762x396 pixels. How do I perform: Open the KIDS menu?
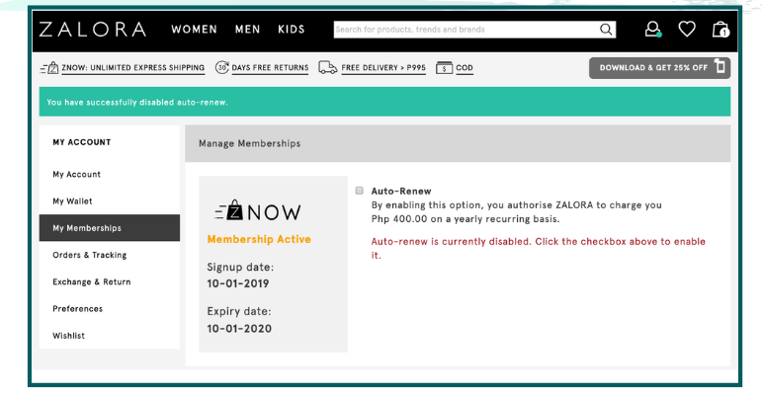click(x=292, y=30)
